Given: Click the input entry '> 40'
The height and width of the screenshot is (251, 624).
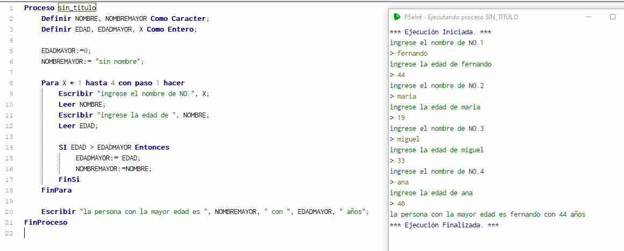Looking at the screenshot, I should click(x=397, y=204).
